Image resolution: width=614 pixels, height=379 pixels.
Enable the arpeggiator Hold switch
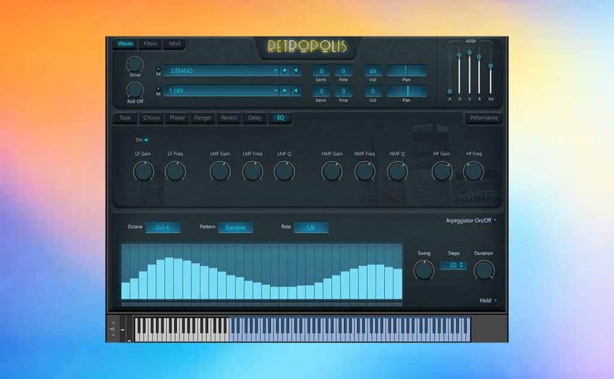click(x=495, y=301)
